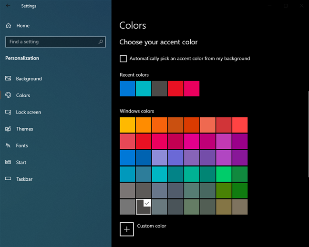Pick the blue swatch in Recent colors

coord(127,89)
